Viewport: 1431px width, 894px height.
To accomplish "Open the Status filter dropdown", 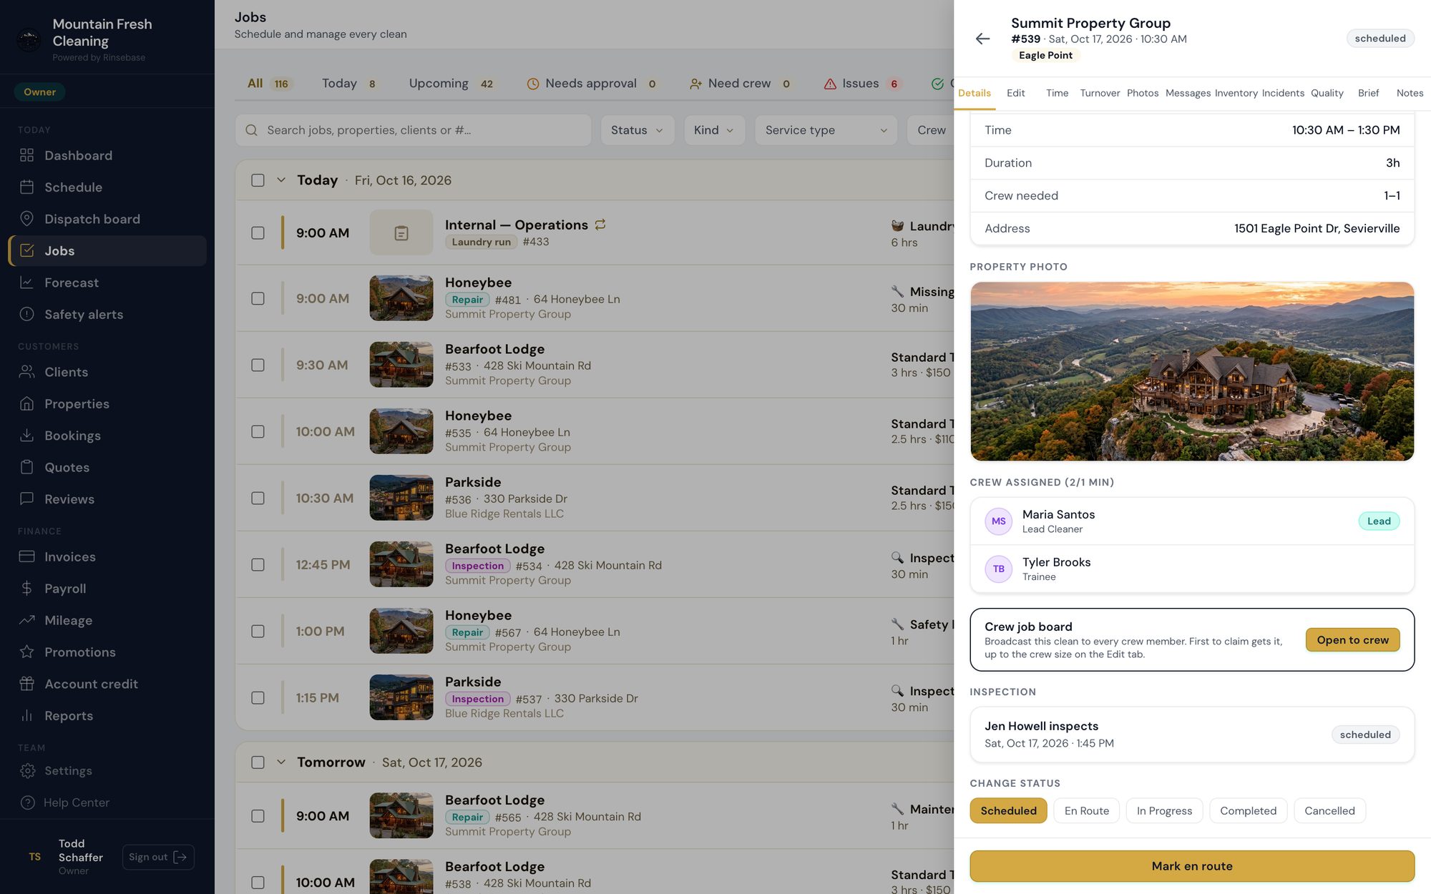I will (637, 130).
